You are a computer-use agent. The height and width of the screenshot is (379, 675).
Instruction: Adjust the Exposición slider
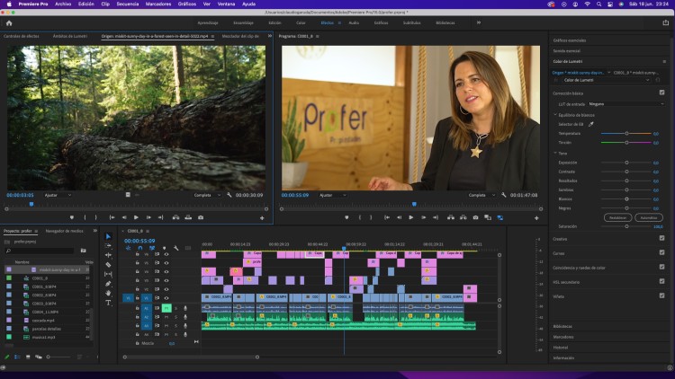pyautogui.click(x=626, y=163)
